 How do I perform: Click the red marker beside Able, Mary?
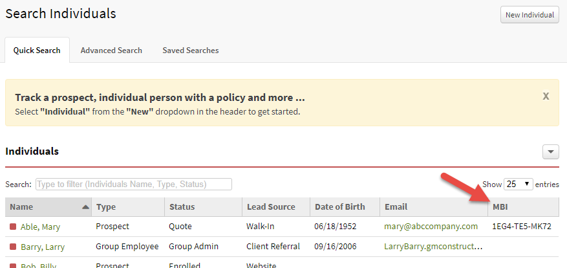click(13, 227)
